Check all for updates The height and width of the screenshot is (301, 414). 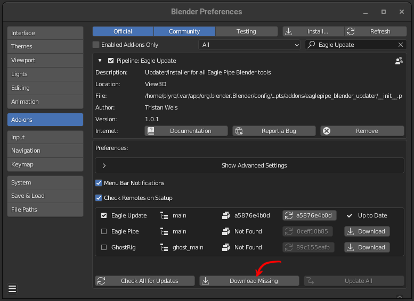click(145, 281)
